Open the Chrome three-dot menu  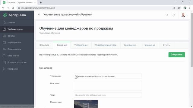[190, 8]
